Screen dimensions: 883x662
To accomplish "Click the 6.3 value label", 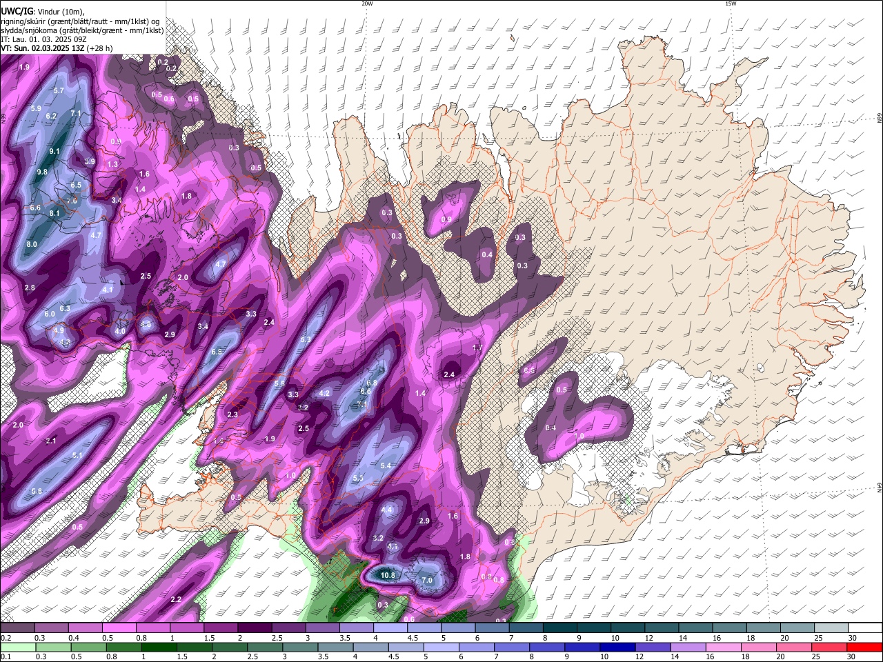I will tap(66, 308).
